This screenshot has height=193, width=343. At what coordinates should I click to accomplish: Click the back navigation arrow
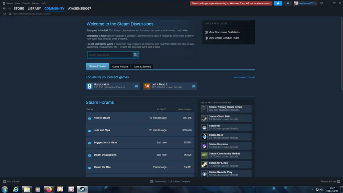4,8
